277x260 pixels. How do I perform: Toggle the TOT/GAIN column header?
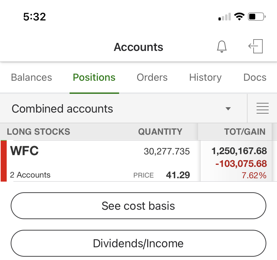click(x=245, y=132)
